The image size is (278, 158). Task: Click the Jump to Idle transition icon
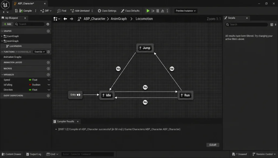coord(118,69)
